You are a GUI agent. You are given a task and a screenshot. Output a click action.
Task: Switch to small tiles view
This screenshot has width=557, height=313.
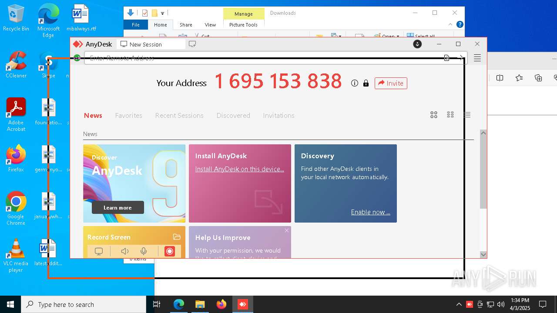(x=450, y=115)
